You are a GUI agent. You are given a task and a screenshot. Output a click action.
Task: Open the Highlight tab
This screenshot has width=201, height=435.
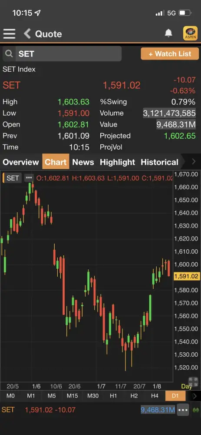coord(117,162)
